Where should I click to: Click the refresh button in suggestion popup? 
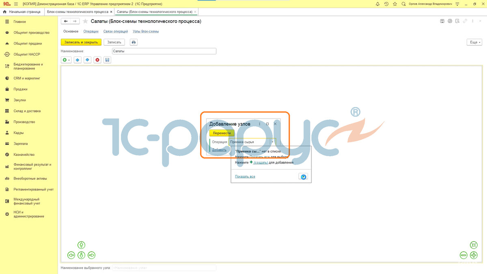pos(303,177)
